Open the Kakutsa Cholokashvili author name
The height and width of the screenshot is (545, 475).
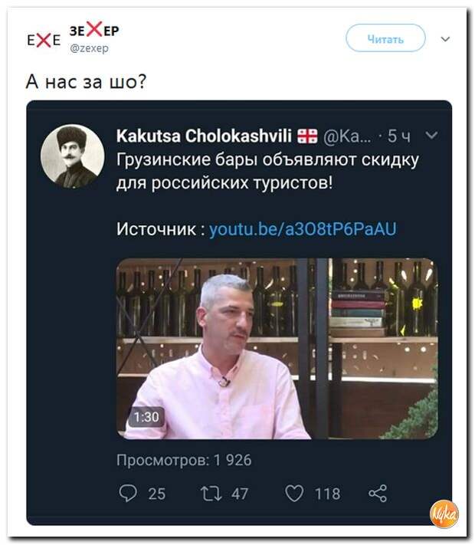[x=204, y=136]
